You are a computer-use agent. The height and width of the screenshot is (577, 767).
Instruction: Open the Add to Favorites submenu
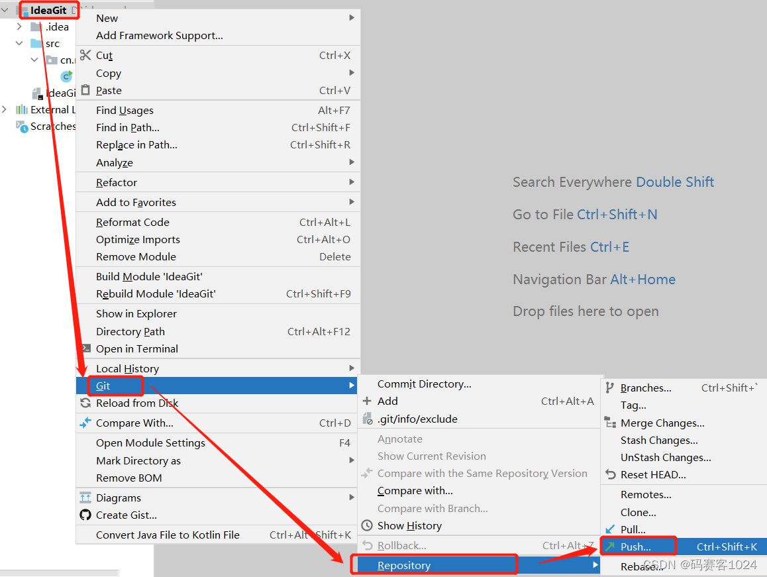pyautogui.click(x=218, y=202)
